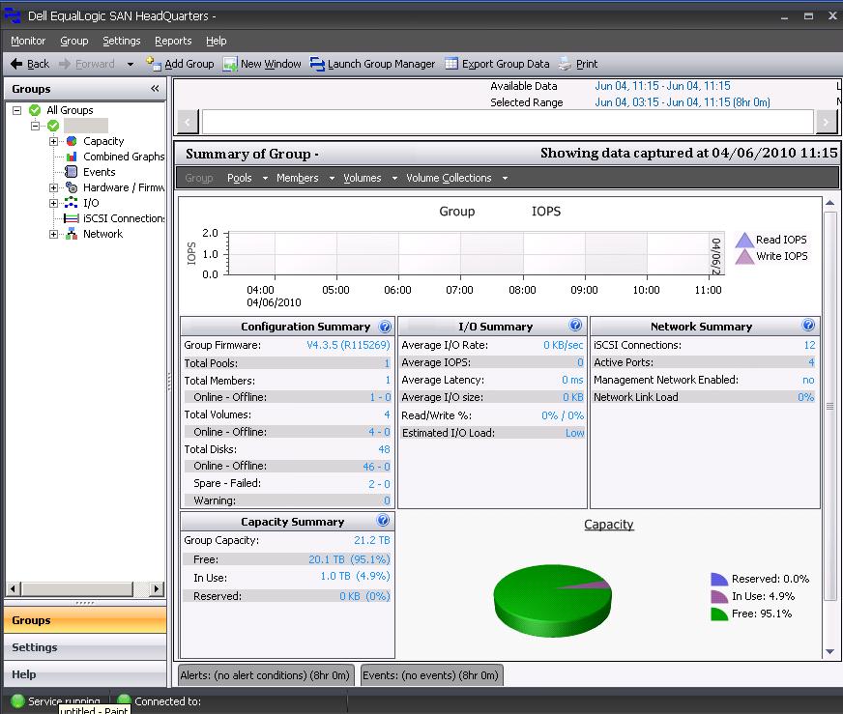This screenshot has width=843, height=714.
Task: Open the Volume Collections dropdown arrow
Action: [x=505, y=179]
